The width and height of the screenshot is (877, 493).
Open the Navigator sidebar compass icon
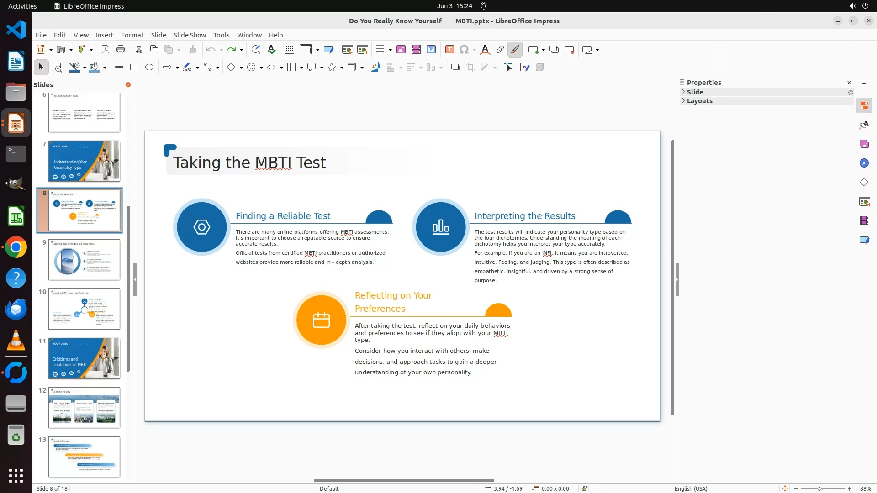(864, 163)
